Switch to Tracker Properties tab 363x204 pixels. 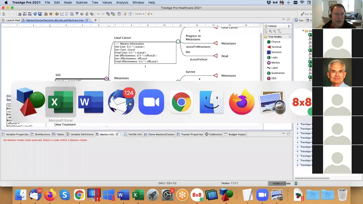pos(190,134)
